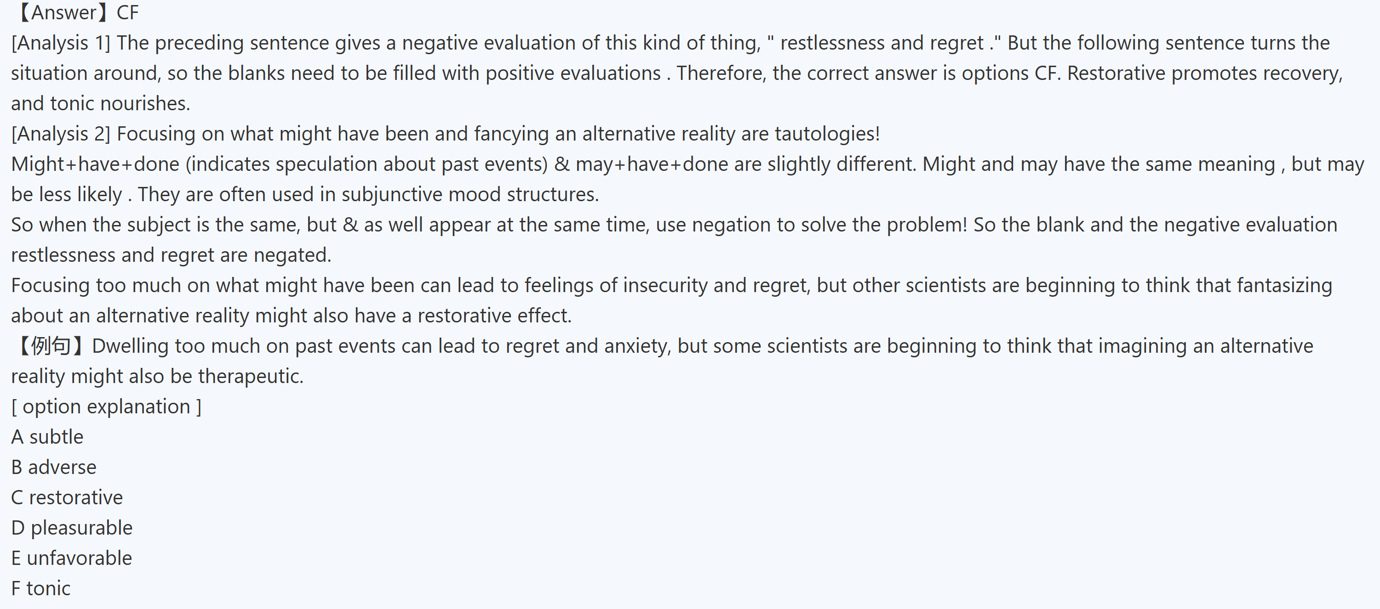The image size is (1380, 609).
Task: Select option C restorative
Action: [x=67, y=498]
